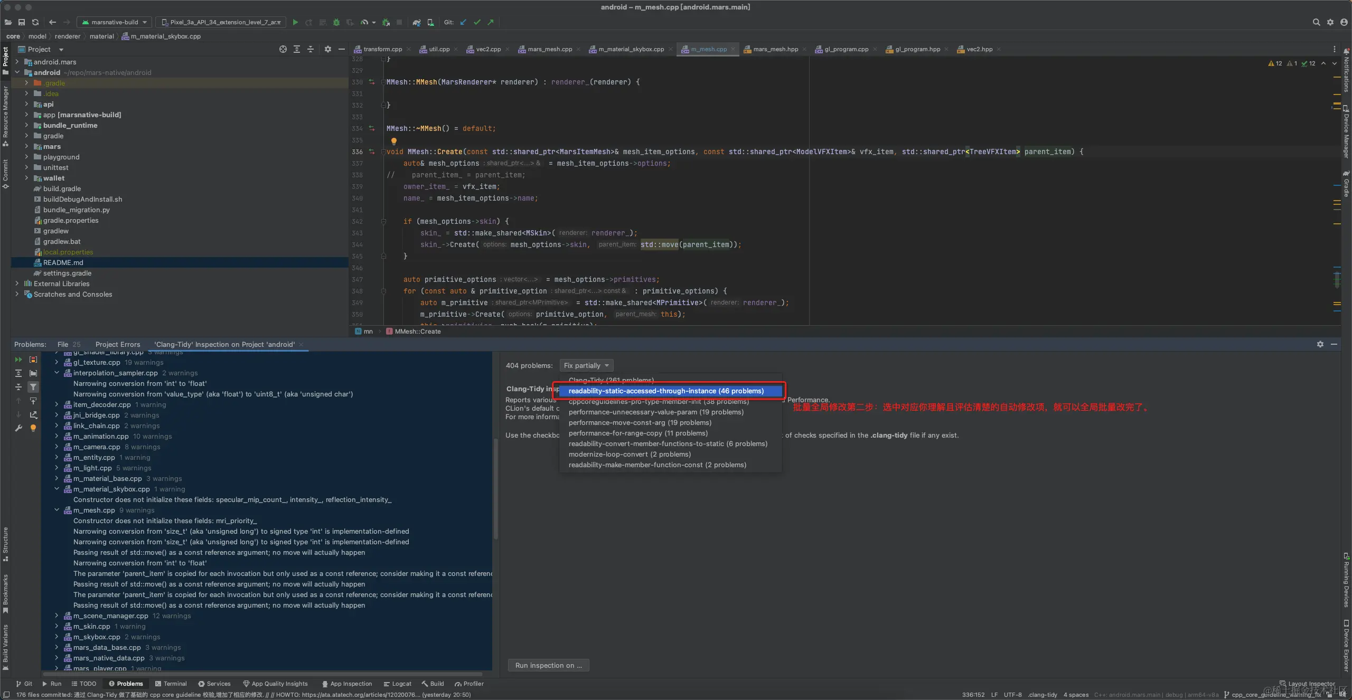The width and height of the screenshot is (1352, 700).
Task: Click line number 336 in the gutter
Action: click(357, 152)
